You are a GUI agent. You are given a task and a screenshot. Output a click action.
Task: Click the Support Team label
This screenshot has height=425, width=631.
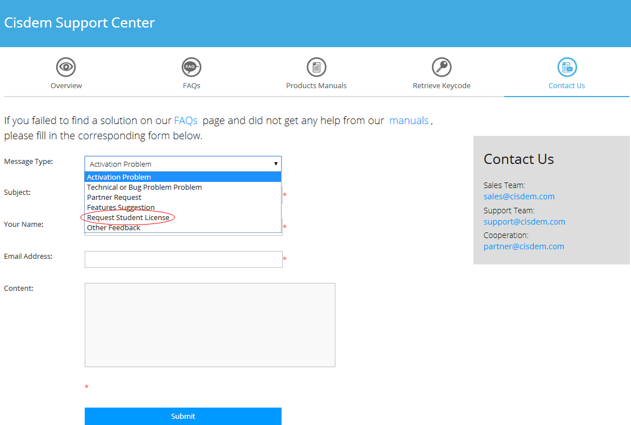[509, 211]
